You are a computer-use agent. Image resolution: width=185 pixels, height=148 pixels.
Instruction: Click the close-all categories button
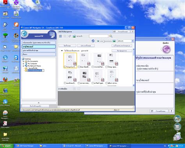[x=67, y=46]
